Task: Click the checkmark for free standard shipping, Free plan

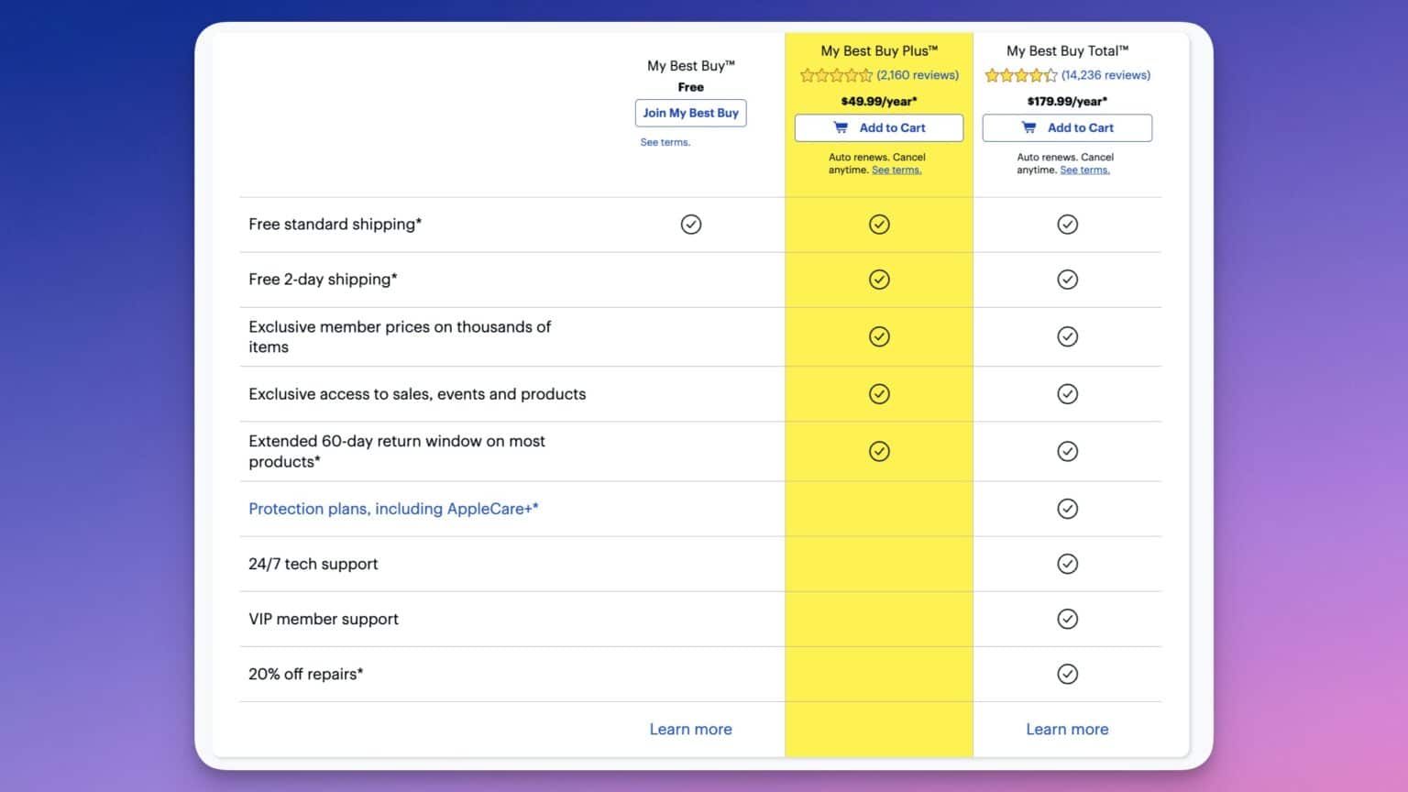Action: [691, 224]
